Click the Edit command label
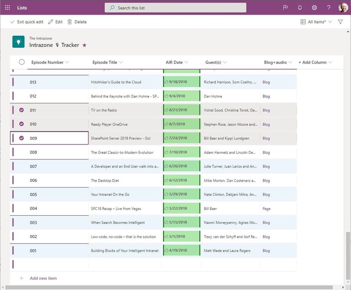Screen dimensions: 351x290 (x=59, y=22)
